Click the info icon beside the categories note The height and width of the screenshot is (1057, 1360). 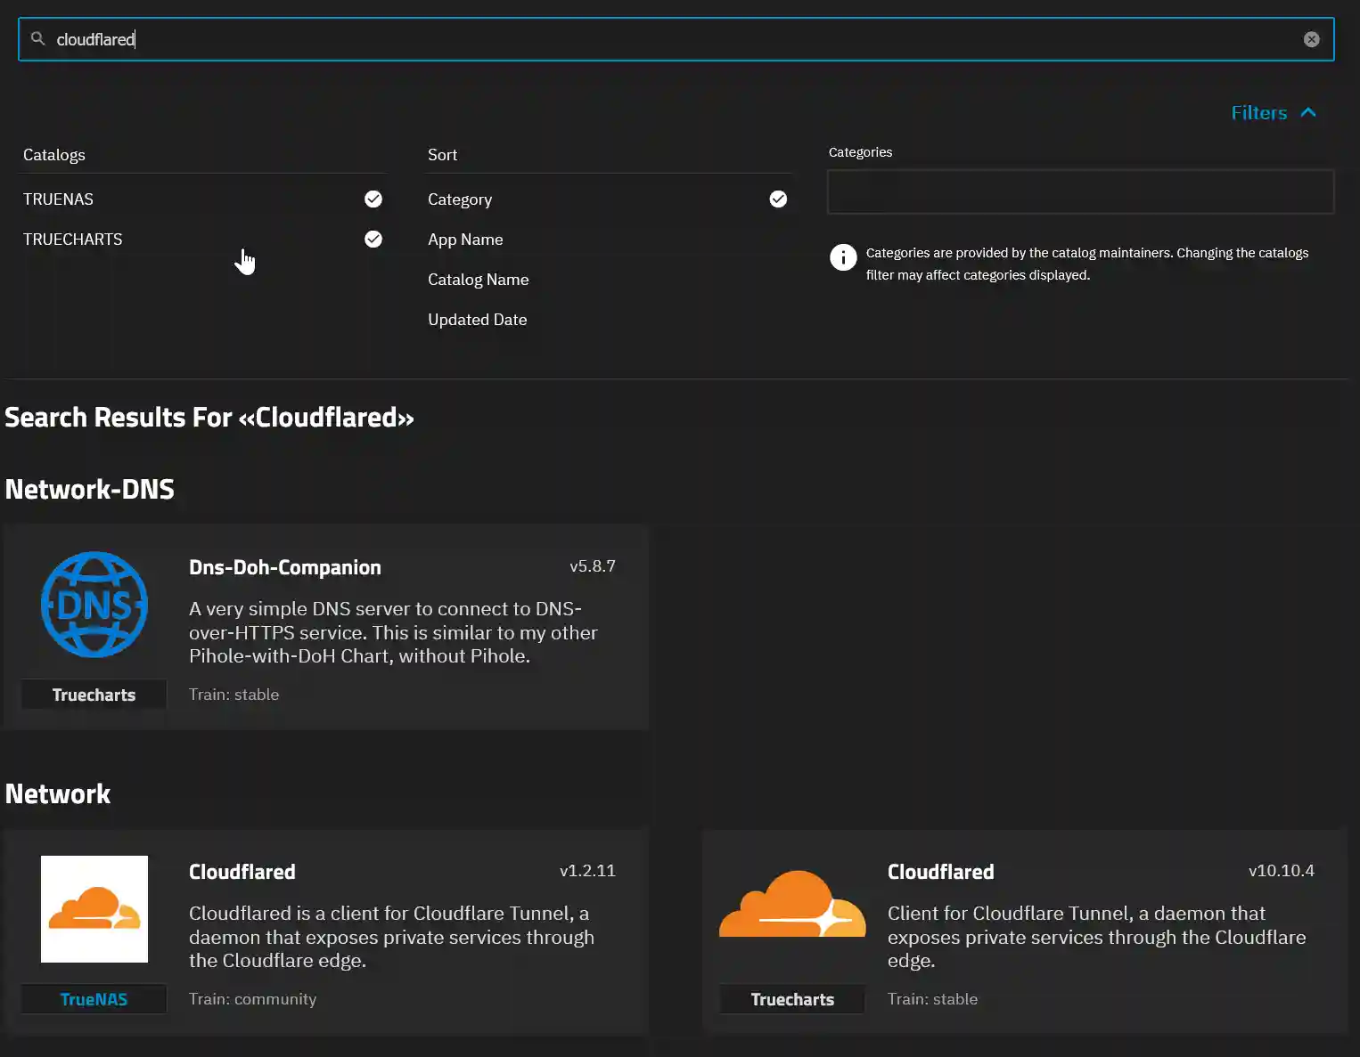click(x=843, y=257)
